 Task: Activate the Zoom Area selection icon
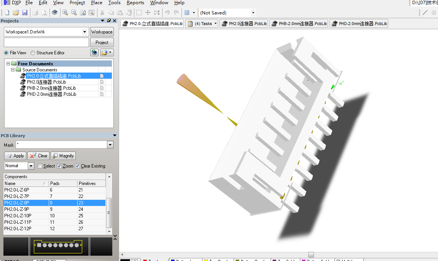point(92,13)
